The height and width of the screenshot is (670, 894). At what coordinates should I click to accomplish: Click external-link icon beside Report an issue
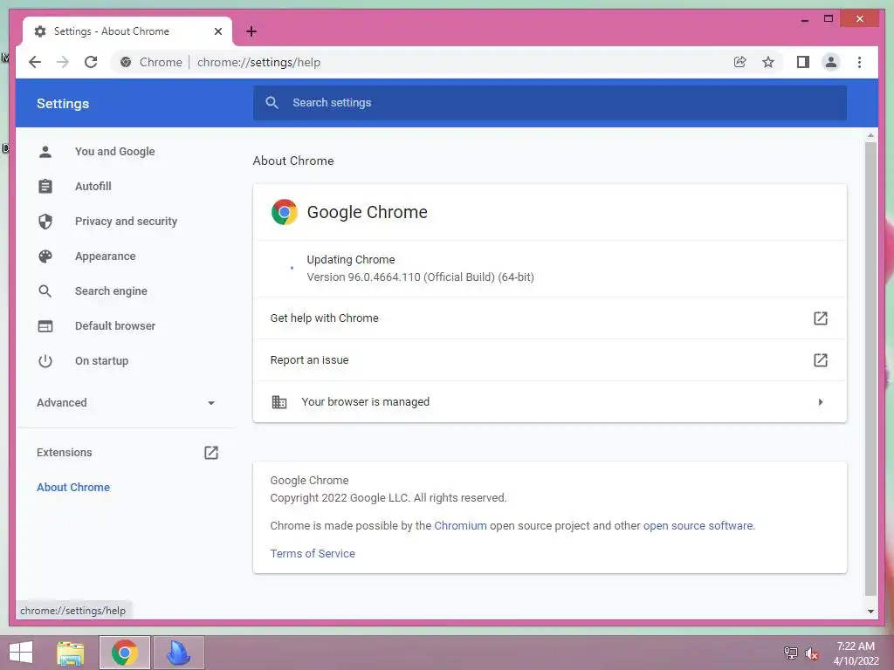coord(821,360)
